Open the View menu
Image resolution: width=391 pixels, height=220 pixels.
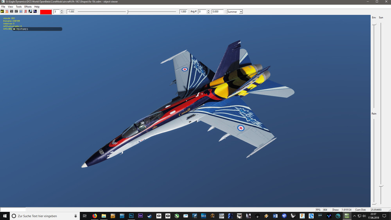click(10, 7)
